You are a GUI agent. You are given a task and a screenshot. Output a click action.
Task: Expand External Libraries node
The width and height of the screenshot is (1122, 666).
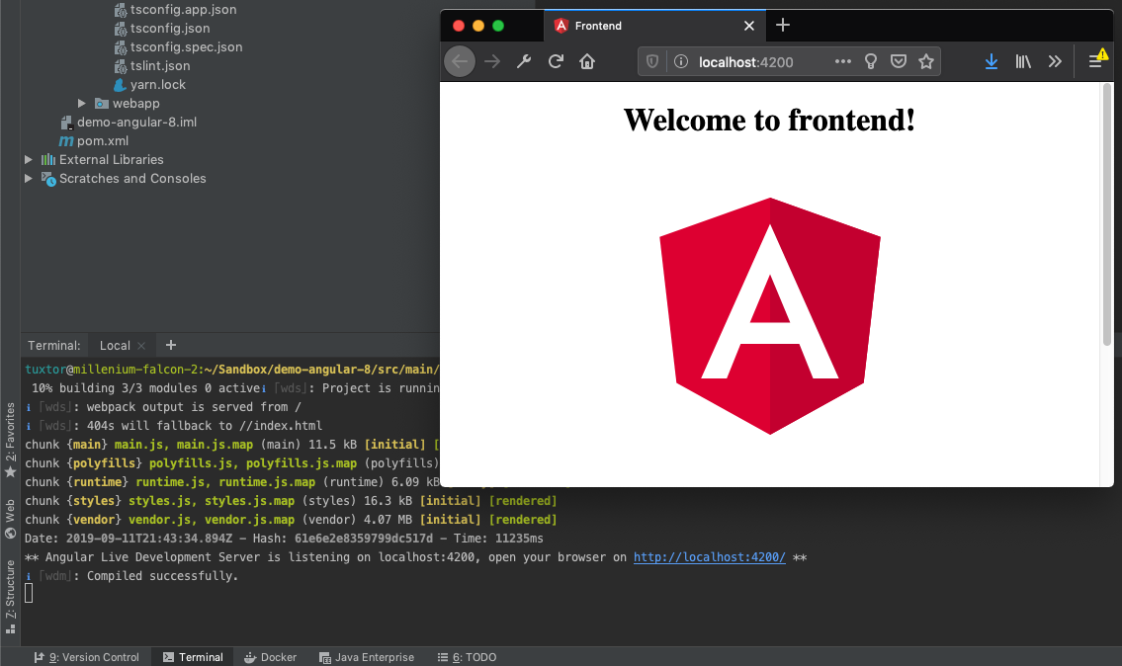click(29, 160)
